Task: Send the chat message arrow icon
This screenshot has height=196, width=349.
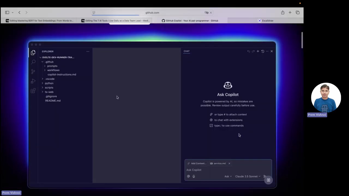Action: point(265,176)
